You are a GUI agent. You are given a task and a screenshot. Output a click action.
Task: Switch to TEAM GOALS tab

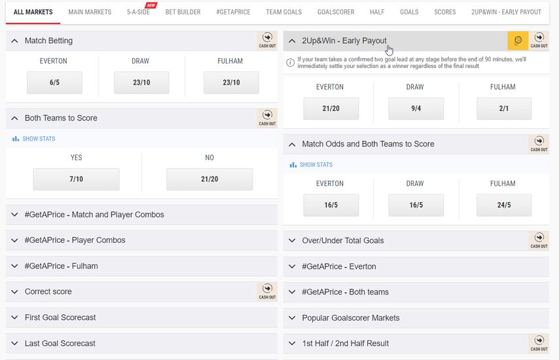[x=284, y=12]
